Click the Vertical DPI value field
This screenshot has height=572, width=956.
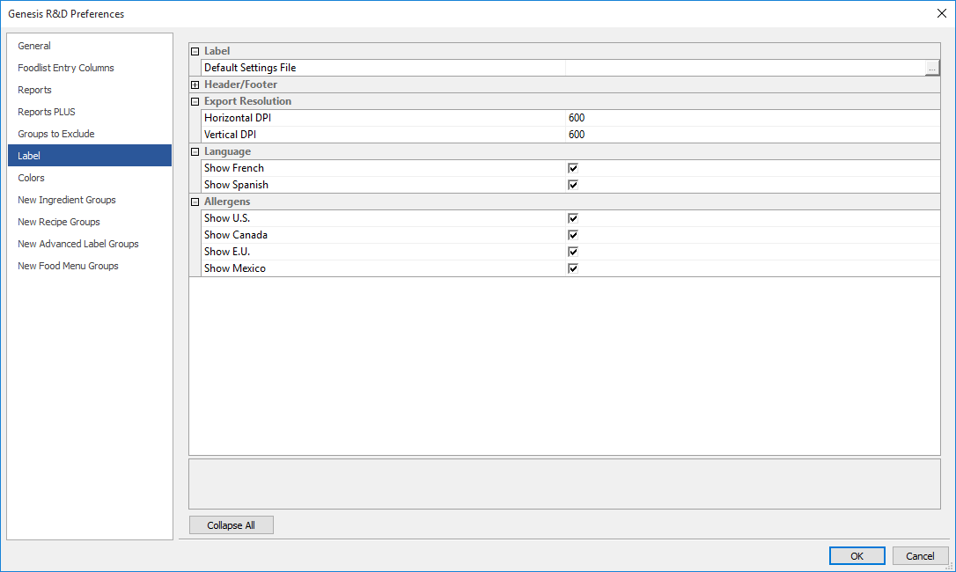(753, 135)
